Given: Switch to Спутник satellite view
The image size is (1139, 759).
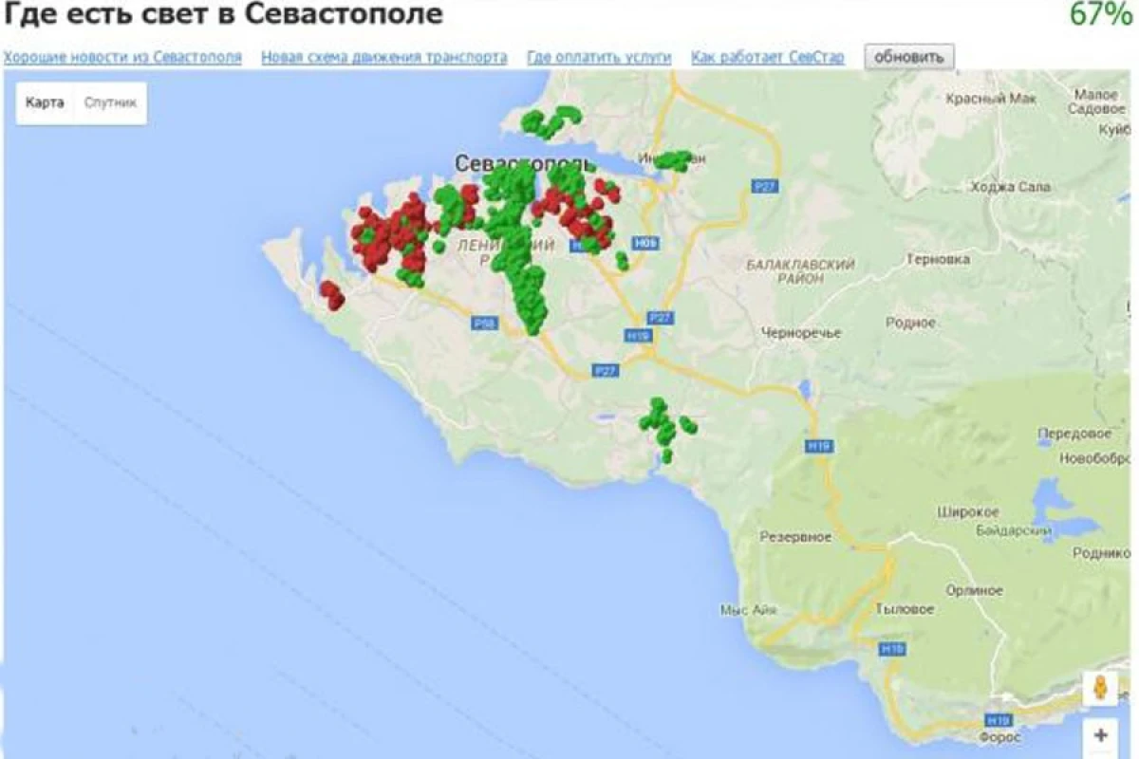Looking at the screenshot, I should coord(110,102).
